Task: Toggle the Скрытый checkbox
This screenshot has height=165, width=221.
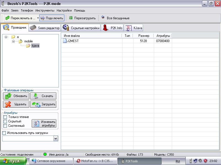Action: [5, 121]
